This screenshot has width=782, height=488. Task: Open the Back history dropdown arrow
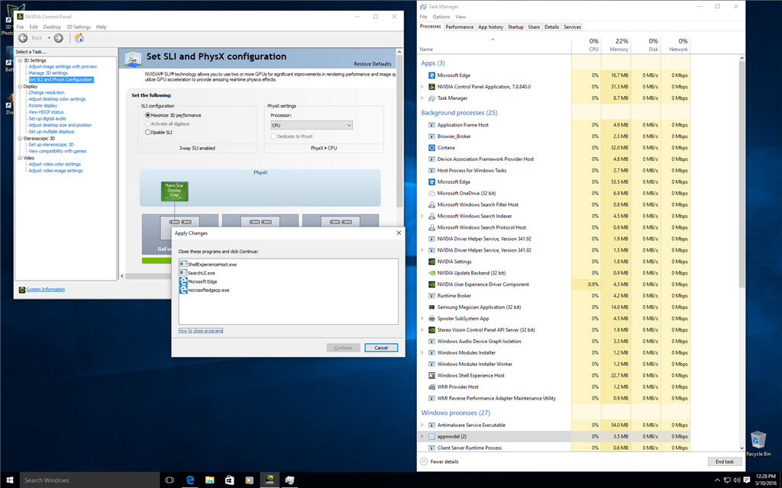click(49, 38)
